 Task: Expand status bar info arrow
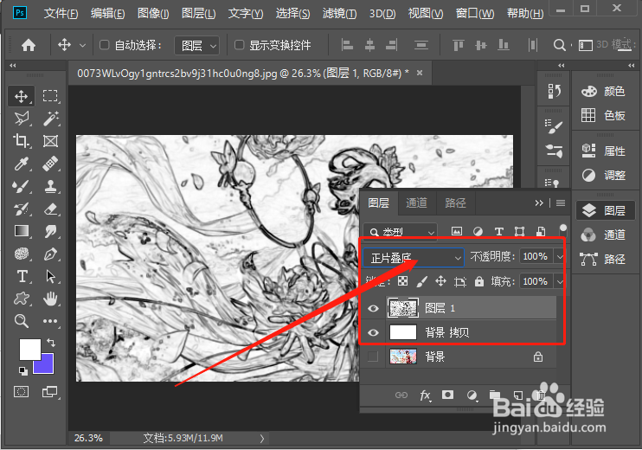[x=262, y=439]
